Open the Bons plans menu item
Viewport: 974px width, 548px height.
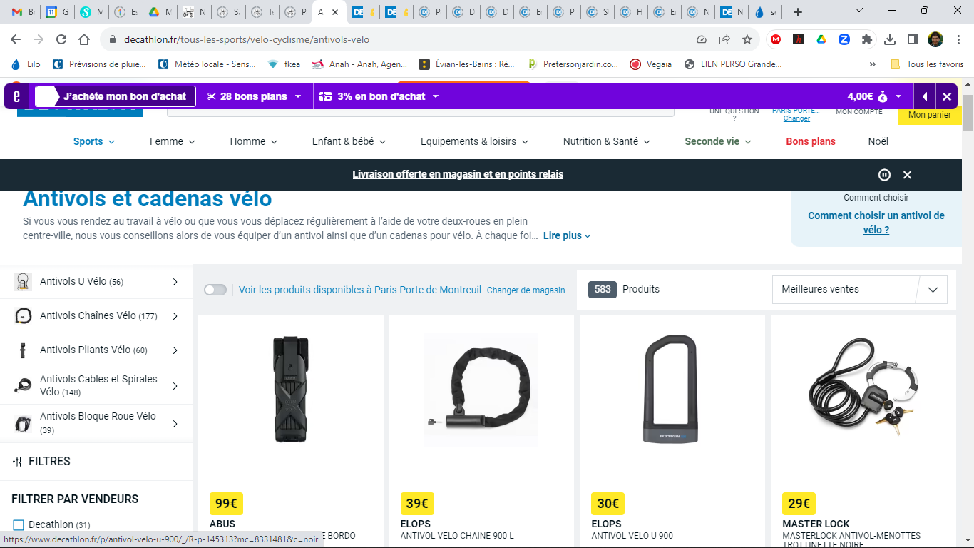811,141
